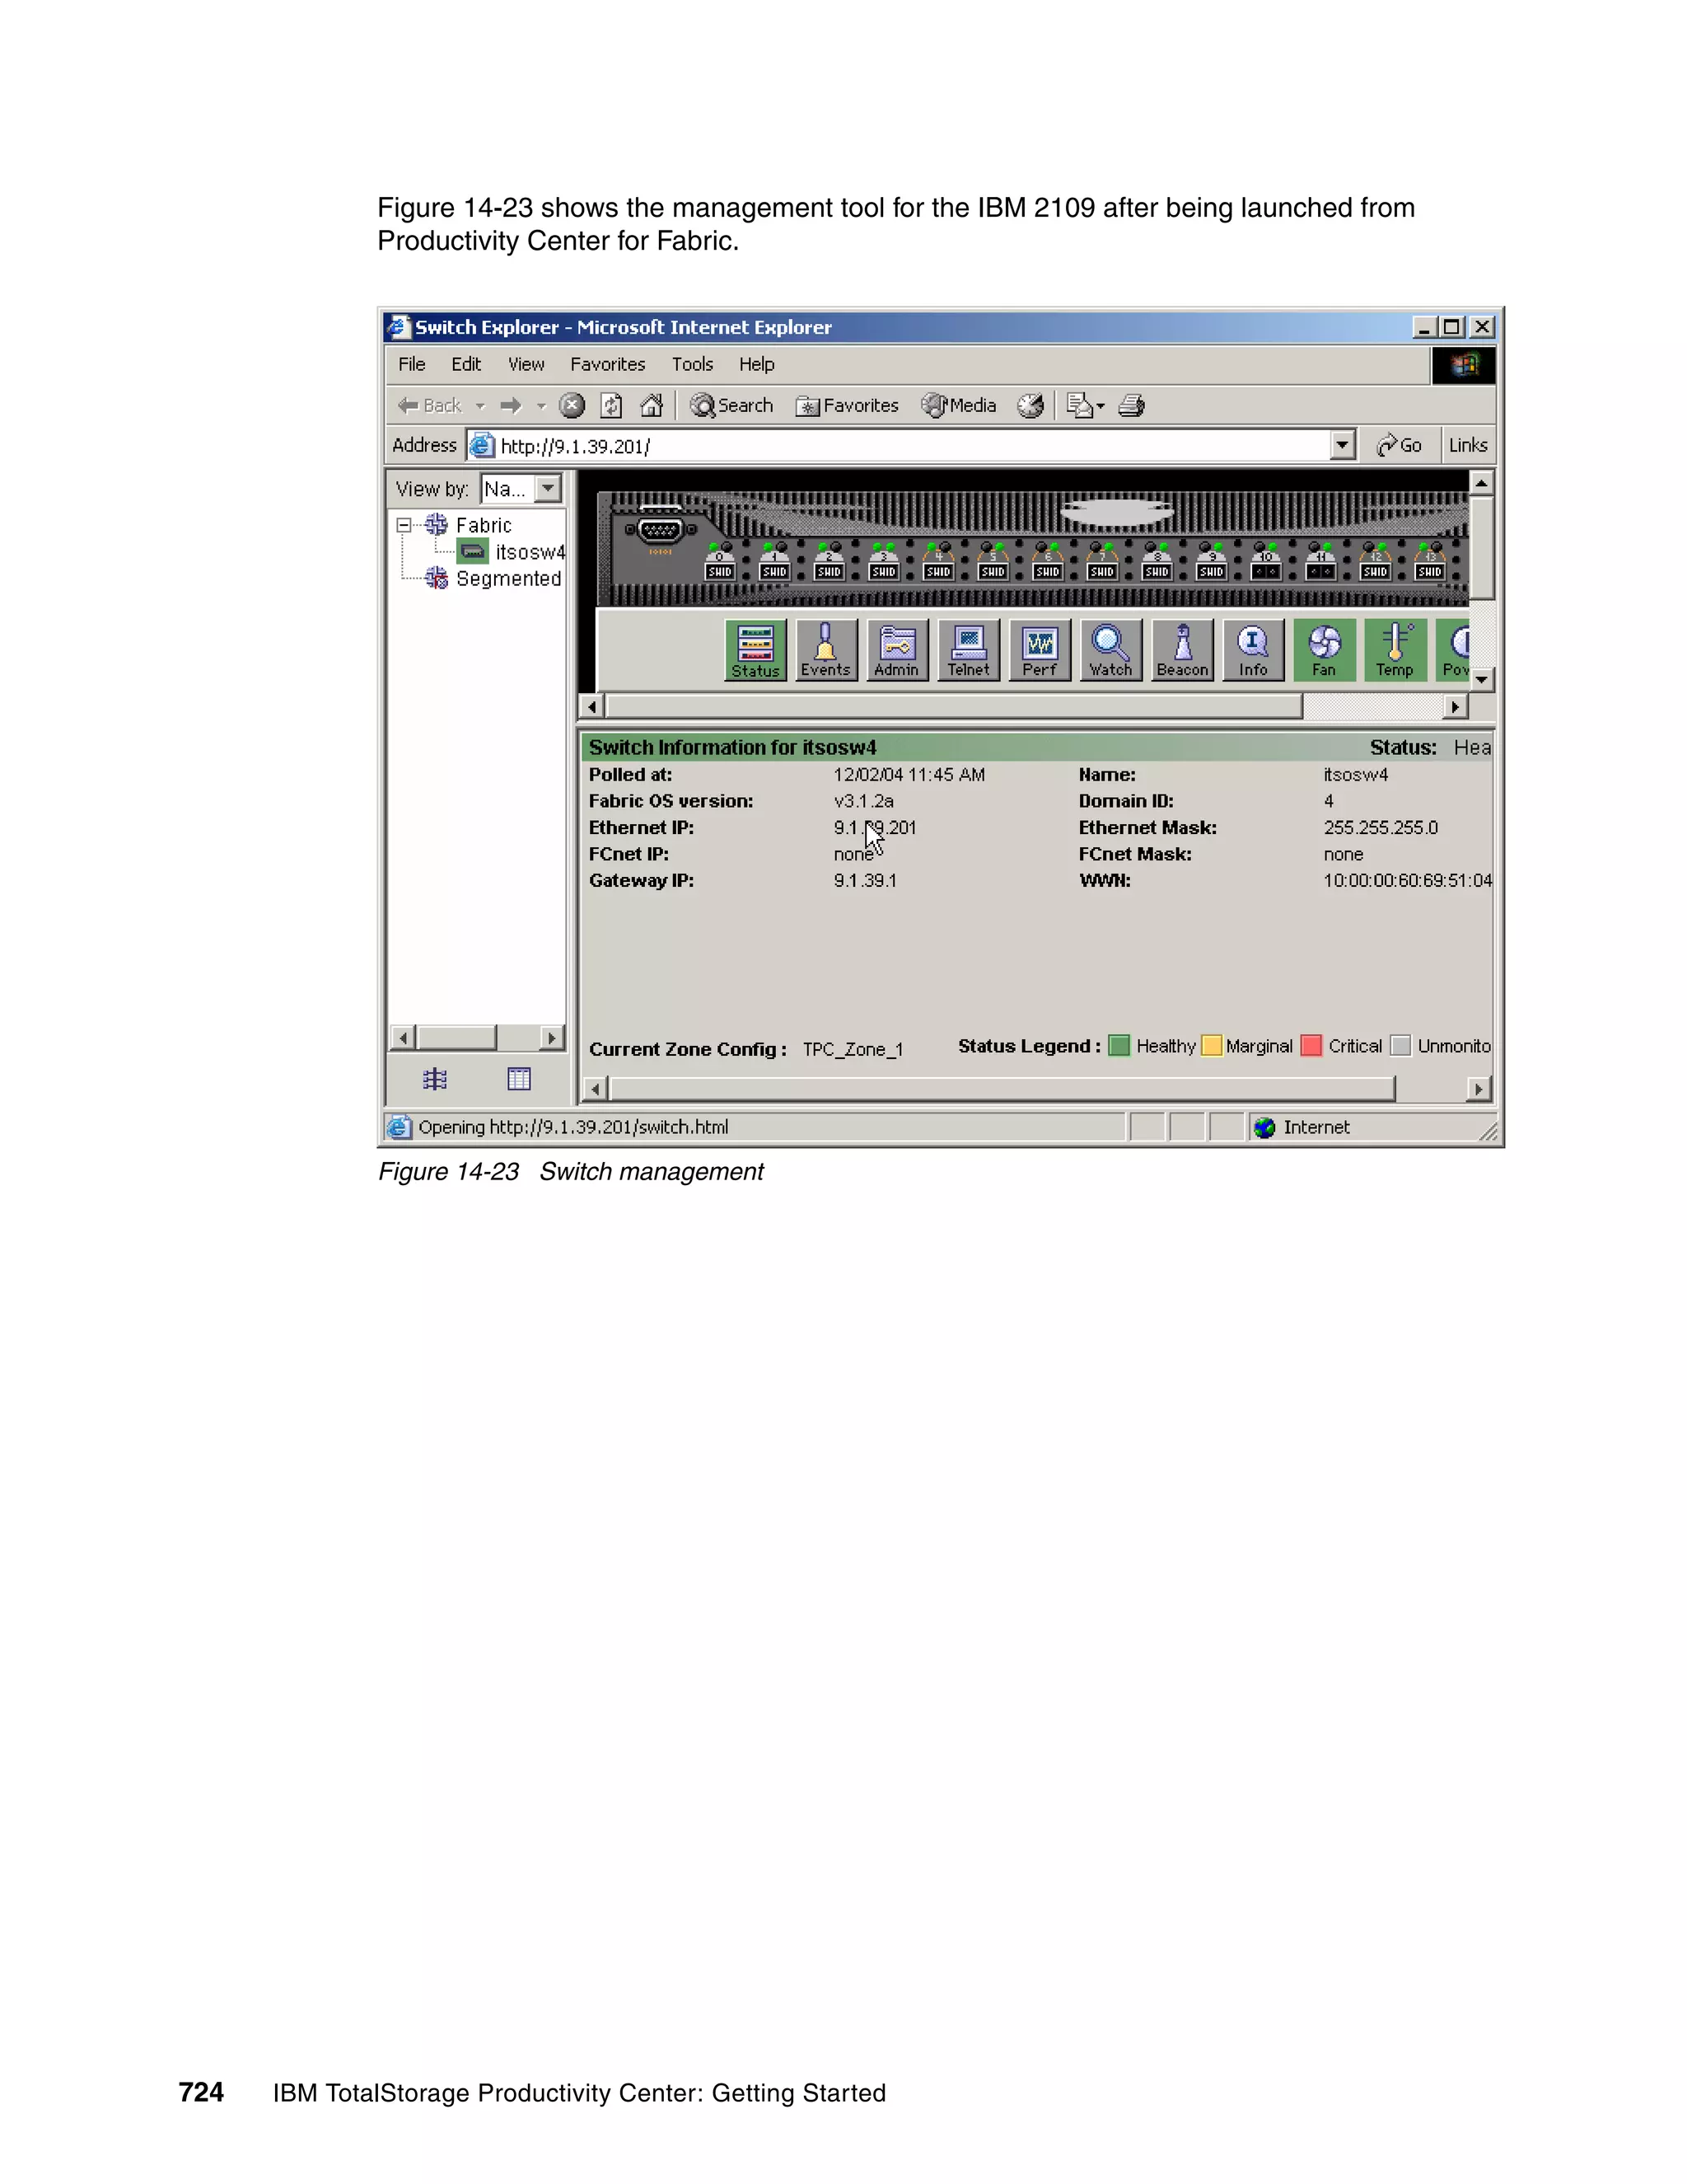1687x2184 pixels.
Task: Select port 7 on the switch faceplate
Action: tap(1102, 563)
